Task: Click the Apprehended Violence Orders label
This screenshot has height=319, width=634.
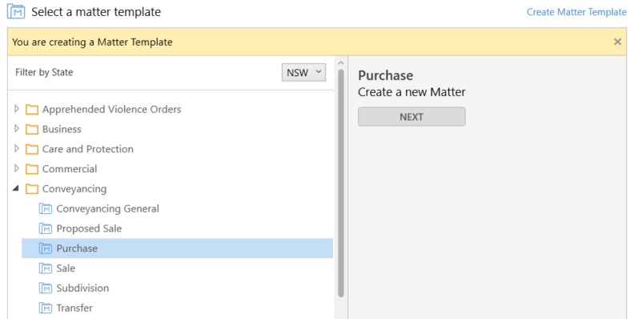Action: pyautogui.click(x=111, y=109)
